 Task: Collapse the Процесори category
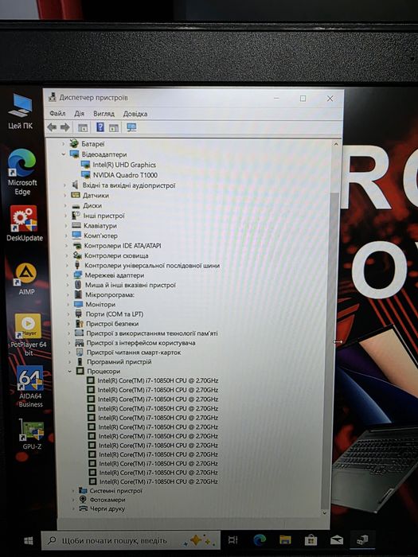(x=70, y=372)
